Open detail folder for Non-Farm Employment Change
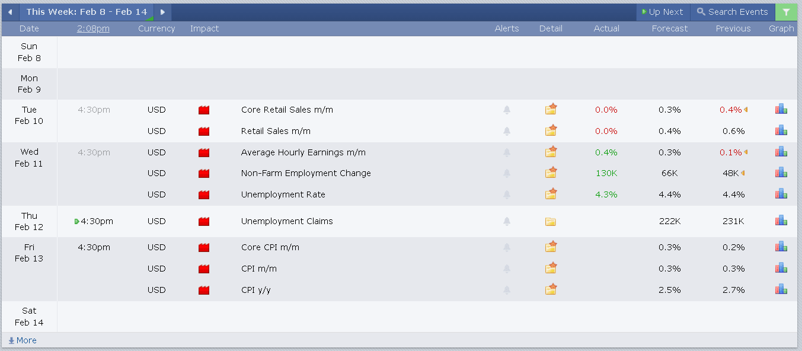Screen dimensions: 802x351 [551, 173]
